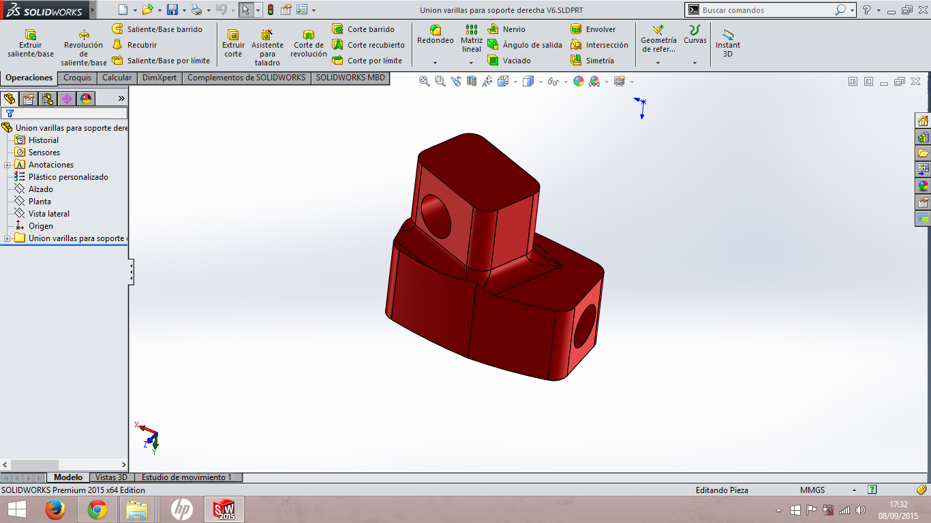Open Geometría de referencia tool
931x523 pixels.
[658, 39]
